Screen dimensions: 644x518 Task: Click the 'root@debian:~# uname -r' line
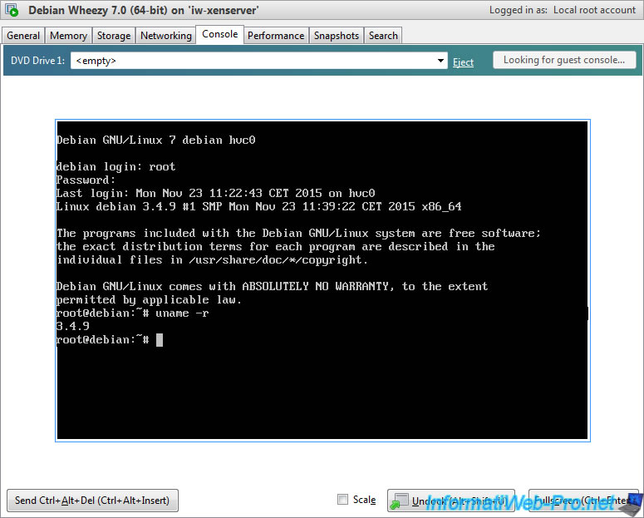click(x=132, y=313)
